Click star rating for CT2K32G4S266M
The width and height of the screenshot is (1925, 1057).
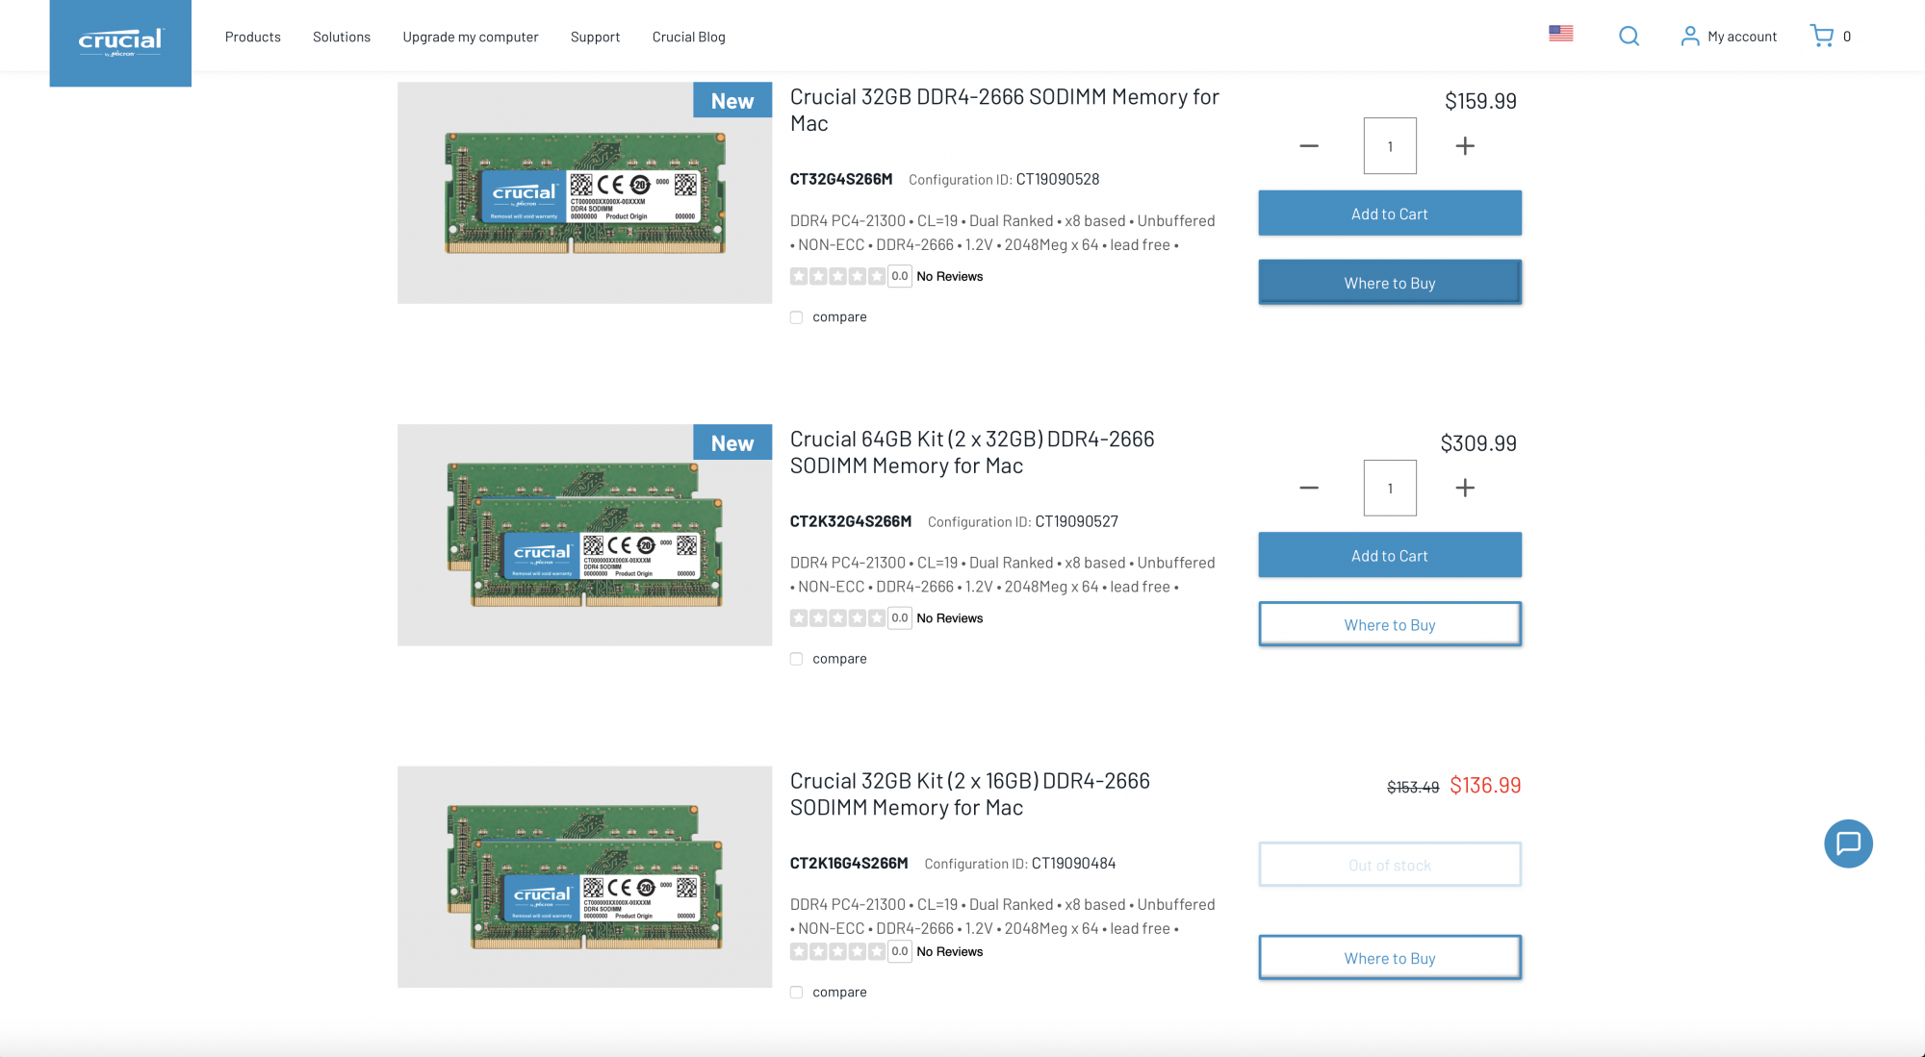point(837,617)
